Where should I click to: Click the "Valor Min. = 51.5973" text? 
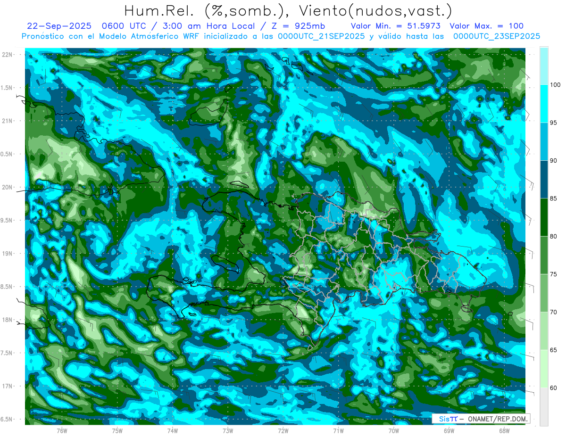[x=396, y=26]
